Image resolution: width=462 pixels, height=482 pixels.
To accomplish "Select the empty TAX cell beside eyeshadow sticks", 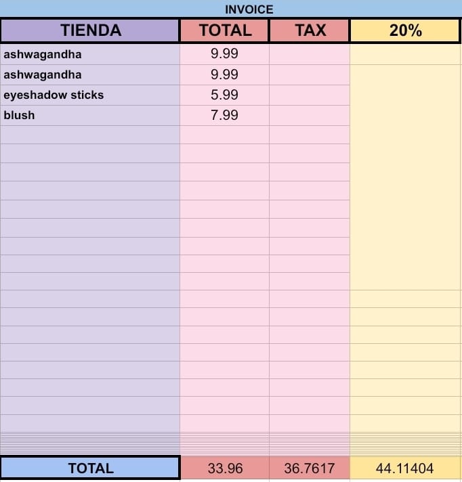I will coord(310,95).
